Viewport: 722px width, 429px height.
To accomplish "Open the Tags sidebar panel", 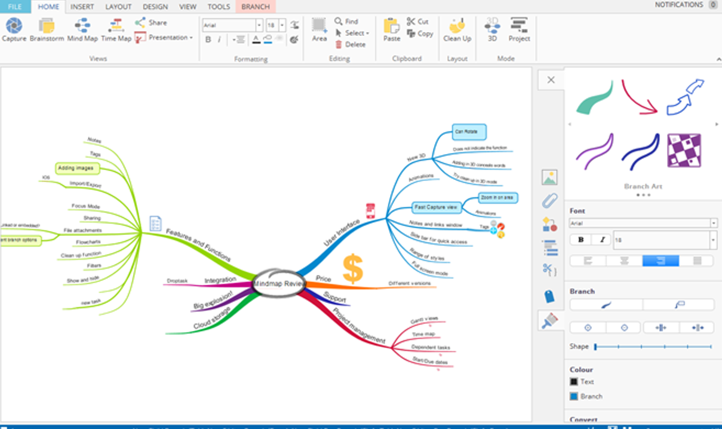I will pos(550,295).
